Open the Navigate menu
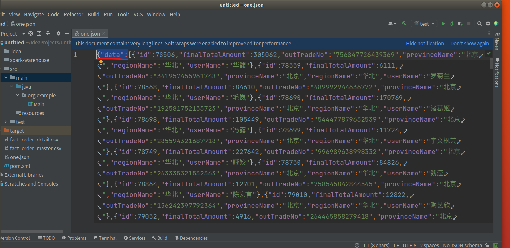 point(34,14)
